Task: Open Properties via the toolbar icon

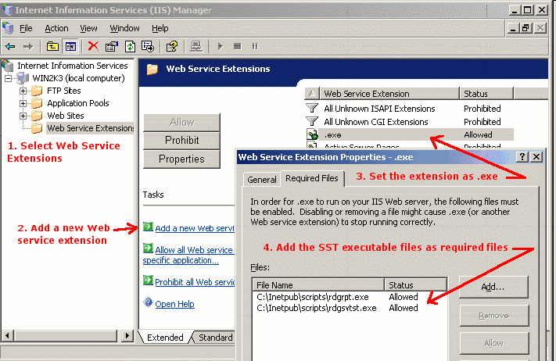Action: pos(112,46)
